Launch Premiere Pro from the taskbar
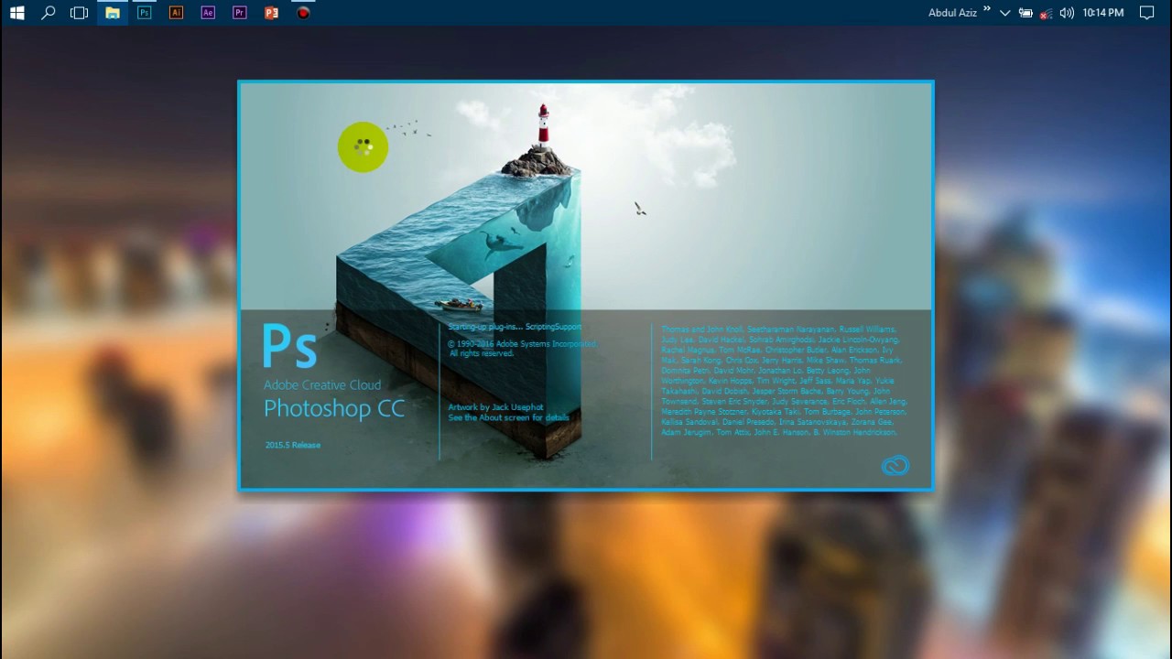Screen dimensions: 1172x659 click(240, 13)
